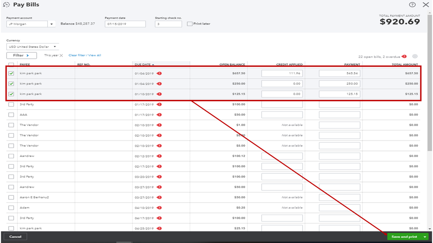Check the AAA bill checkbox
This screenshot has width=433, height=243.
tap(11, 115)
